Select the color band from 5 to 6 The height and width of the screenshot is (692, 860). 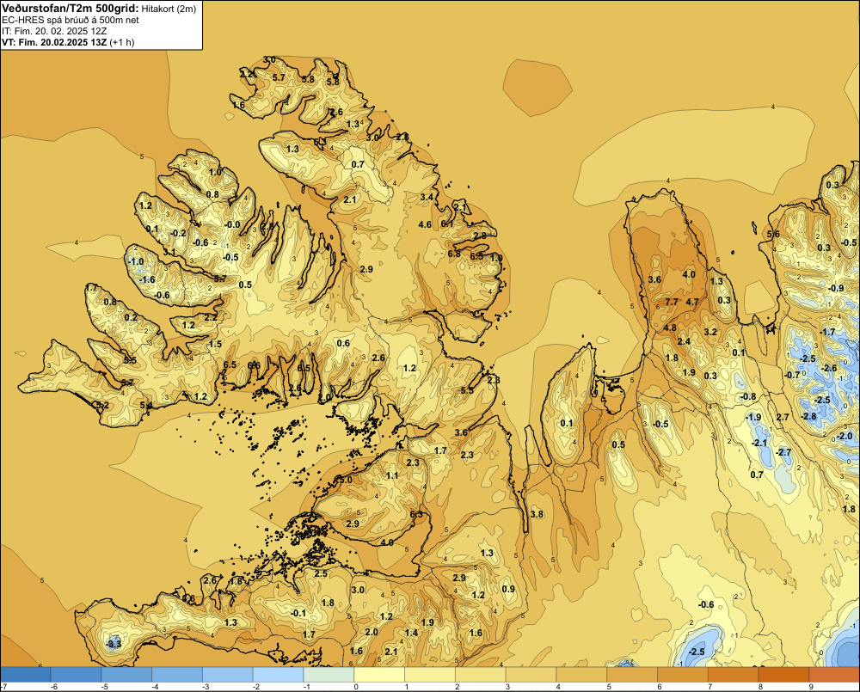coord(632,675)
